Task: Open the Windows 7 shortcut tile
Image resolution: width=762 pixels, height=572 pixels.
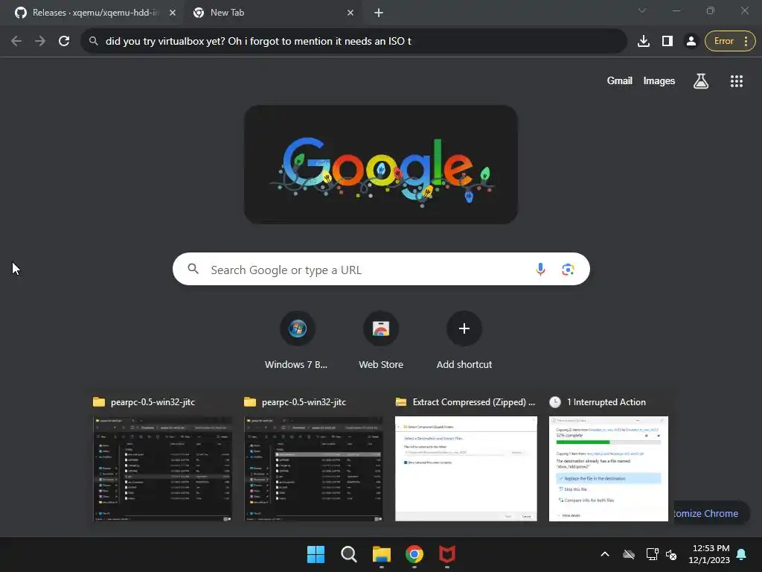Action: coord(297,341)
